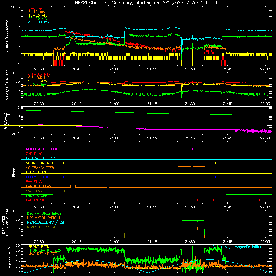Select the Absolute geomagnetic latitude label
276x276 pixels.
point(238,247)
